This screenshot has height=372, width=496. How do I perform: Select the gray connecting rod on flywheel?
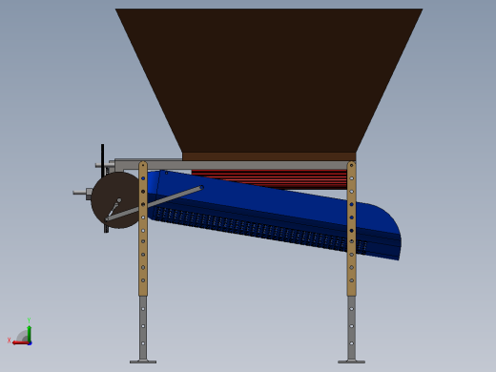point(155,203)
